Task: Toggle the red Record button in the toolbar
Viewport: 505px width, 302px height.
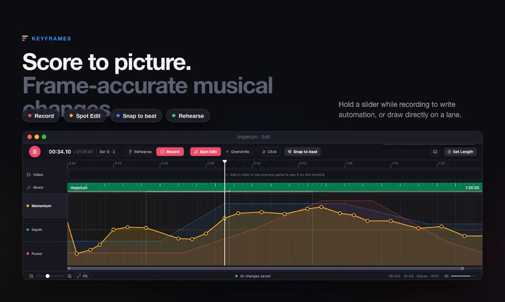Action: 170,152
